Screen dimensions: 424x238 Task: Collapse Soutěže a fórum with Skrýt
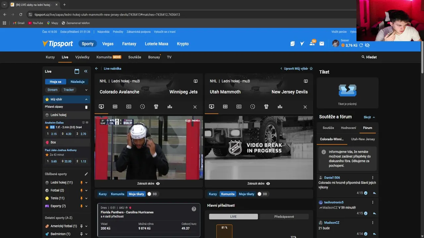tap(369, 117)
